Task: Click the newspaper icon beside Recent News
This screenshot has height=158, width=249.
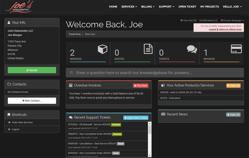Action: (x=163, y=114)
